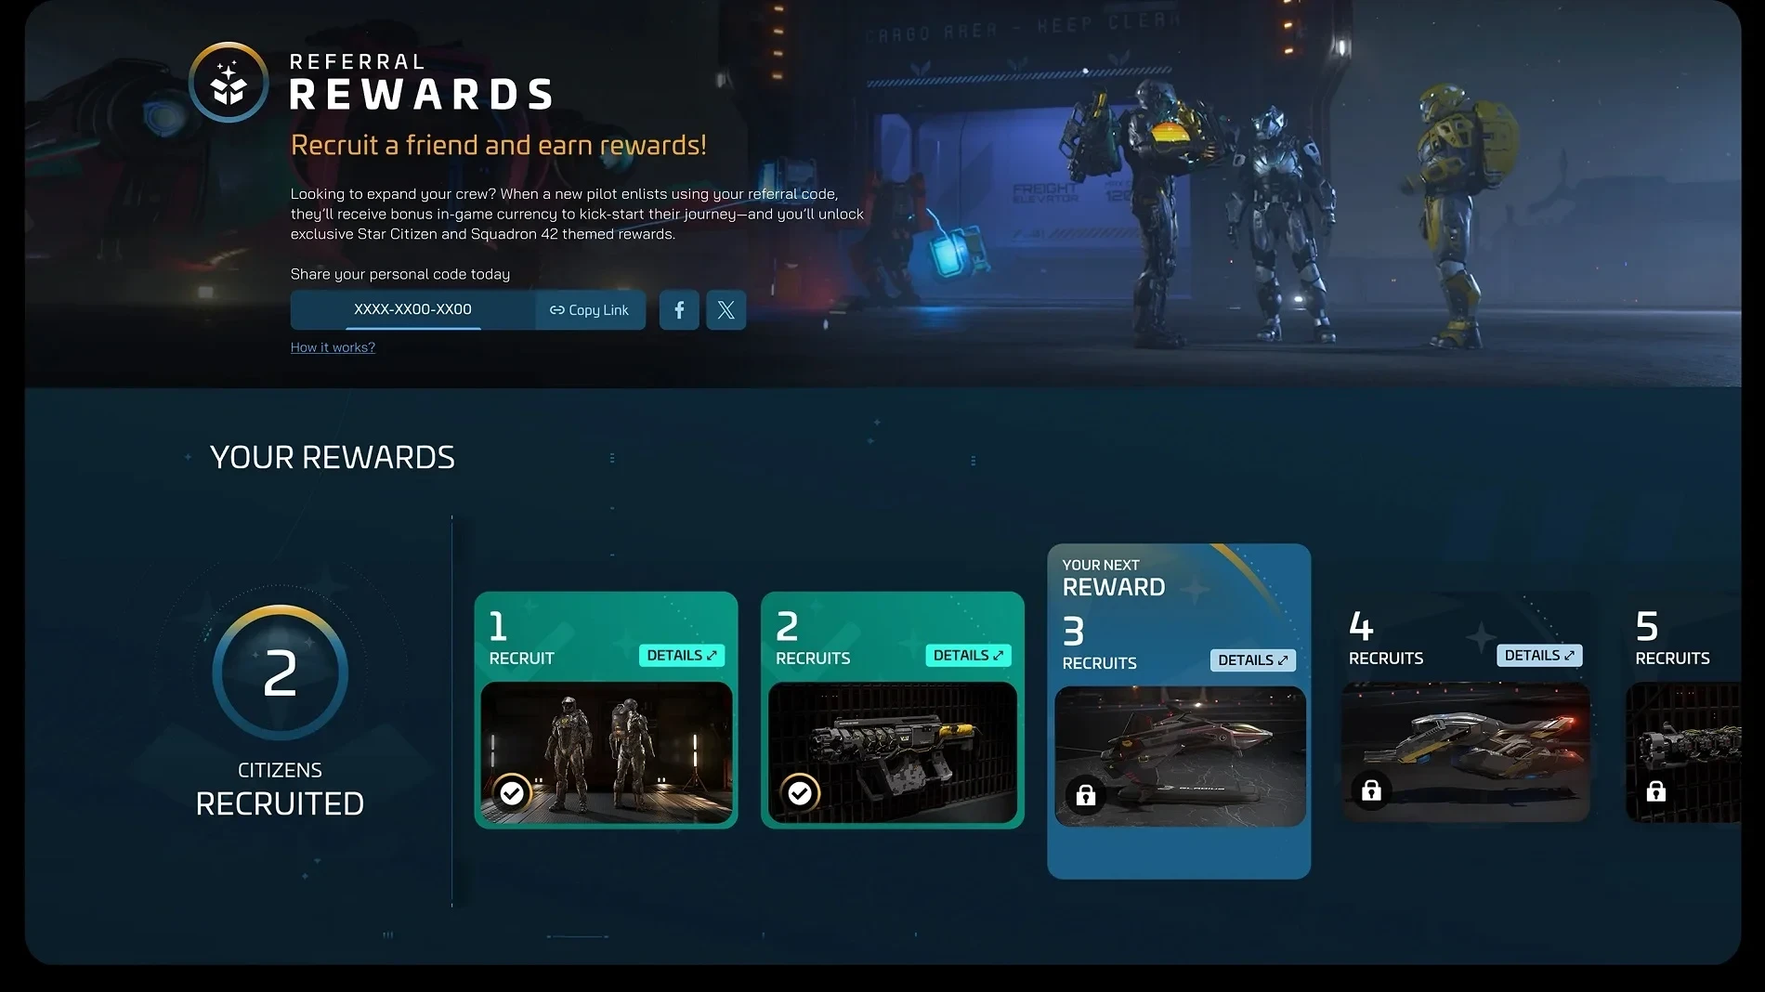1765x992 pixels.
Task: Click the lock icon on 5 Recruits reward
Action: click(x=1655, y=791)
